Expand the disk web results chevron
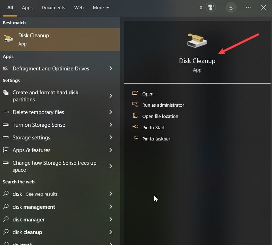 click(111, 194)
